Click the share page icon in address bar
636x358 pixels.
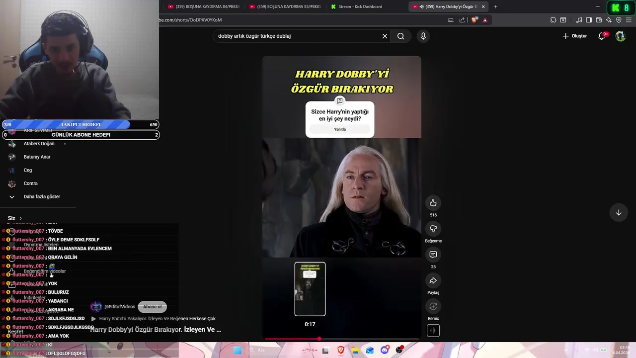pyautogui.click(x=462, y=20)
